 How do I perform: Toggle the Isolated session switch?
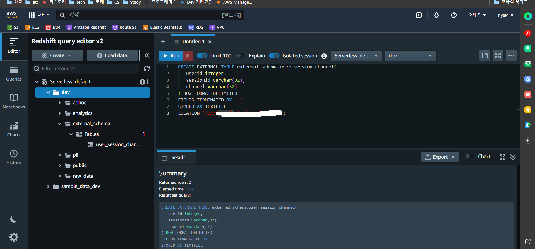tap(274, 56)
